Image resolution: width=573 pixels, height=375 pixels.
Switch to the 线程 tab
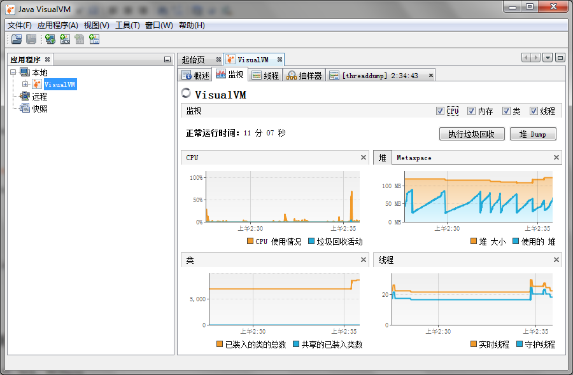pyautogui.click(x=265, y=76)
